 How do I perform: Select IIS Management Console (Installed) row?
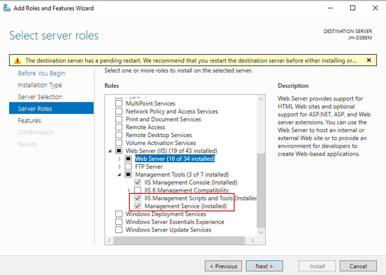tap(191, 182)
